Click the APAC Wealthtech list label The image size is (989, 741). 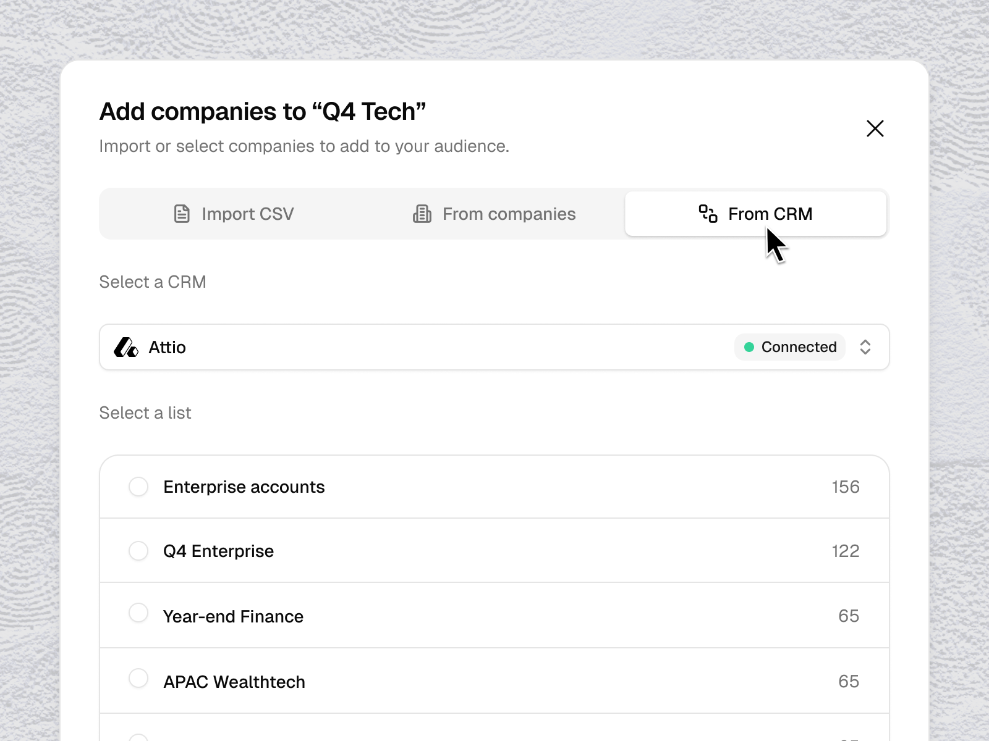pyautogui.click(x=234, y=682)
